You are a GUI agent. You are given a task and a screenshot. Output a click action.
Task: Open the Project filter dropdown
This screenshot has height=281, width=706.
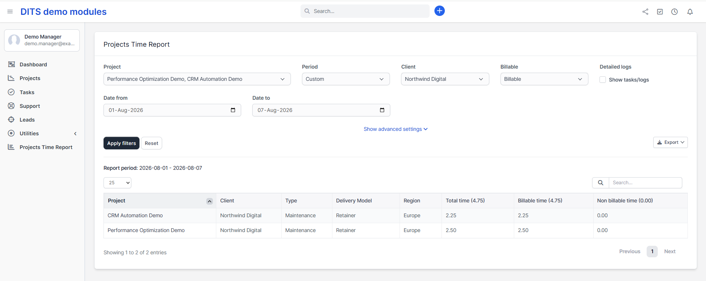197,79
